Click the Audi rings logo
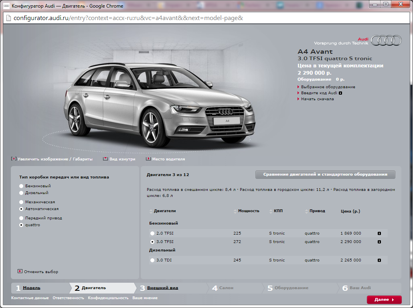The height and width of the screenshot is (308, 413). [386, 41]
